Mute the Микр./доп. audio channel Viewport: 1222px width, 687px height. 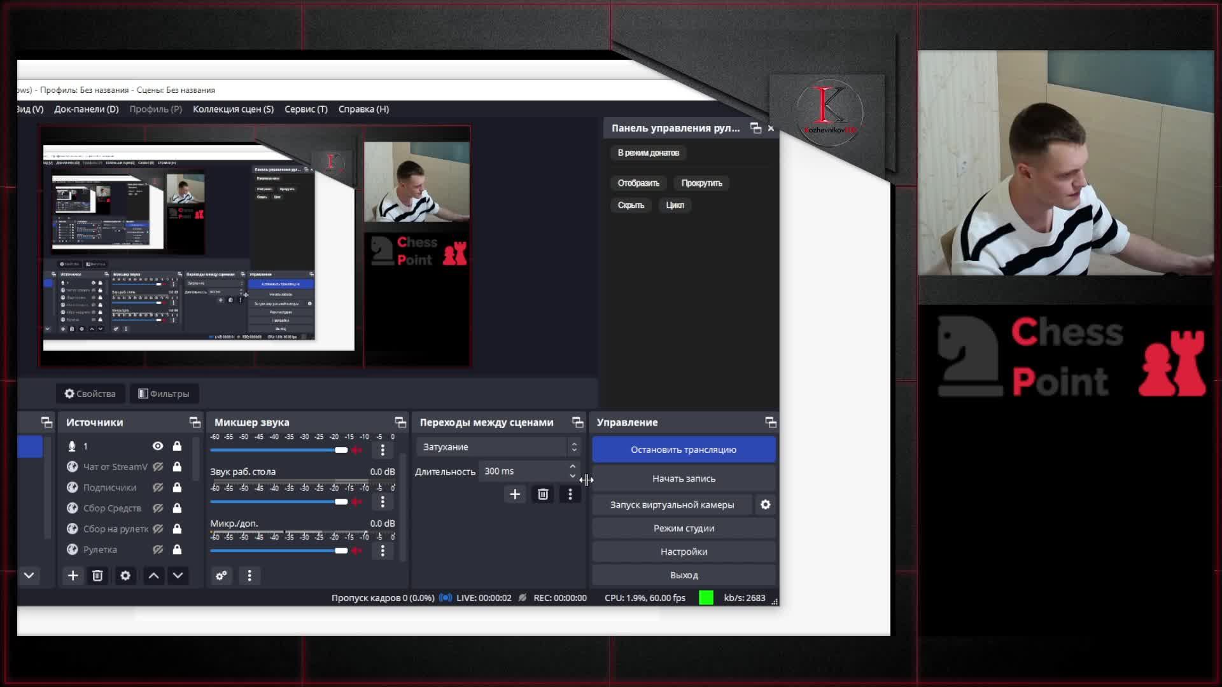357,551
